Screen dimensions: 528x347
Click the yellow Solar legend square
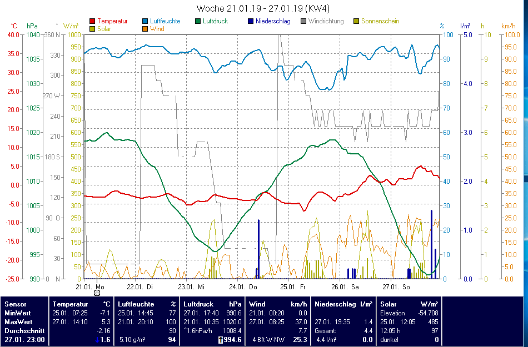[x=92, y=29]
